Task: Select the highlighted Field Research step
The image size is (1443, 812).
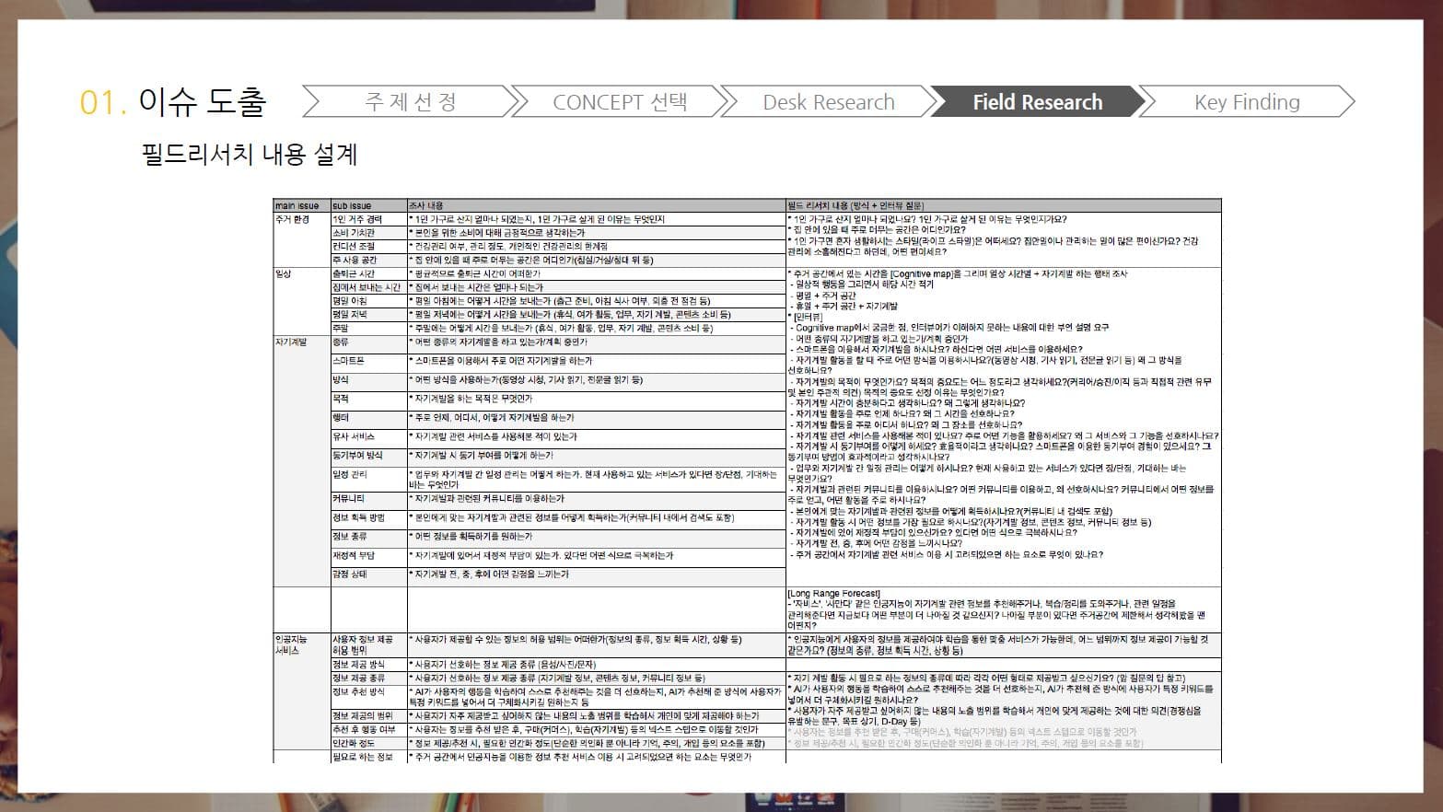Action: [1037, 101]
